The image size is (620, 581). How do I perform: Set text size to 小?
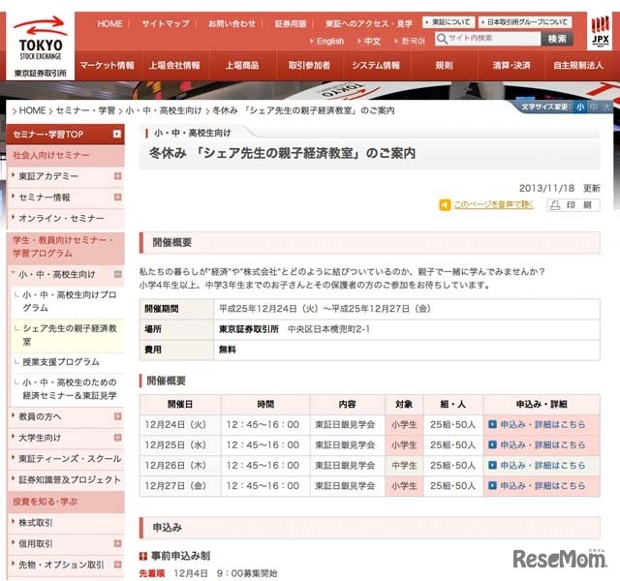[x=580, y=107]
